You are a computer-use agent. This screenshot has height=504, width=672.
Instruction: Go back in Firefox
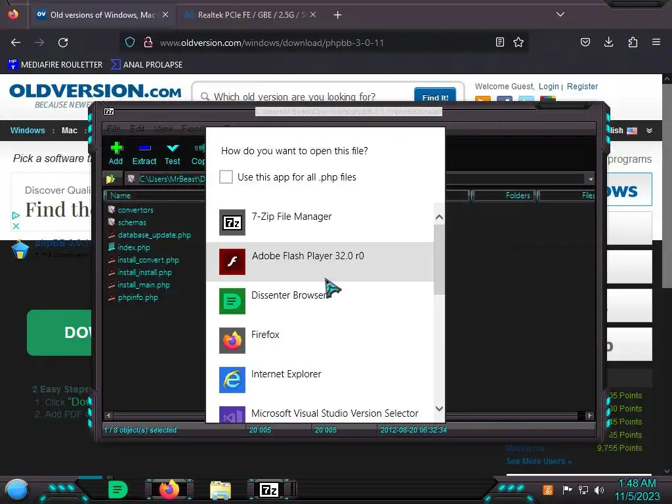[x=16, y=43]
